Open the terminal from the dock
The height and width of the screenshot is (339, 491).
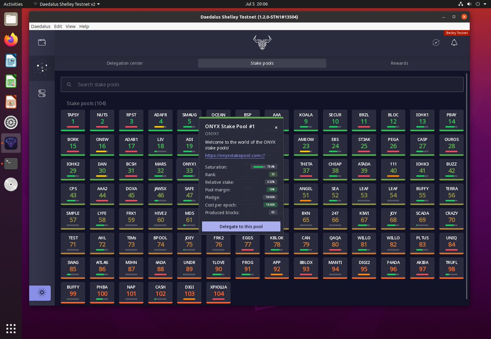point(11,164)
